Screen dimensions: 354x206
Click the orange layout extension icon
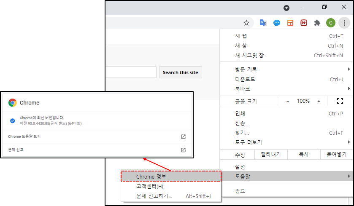click(290, 23)
